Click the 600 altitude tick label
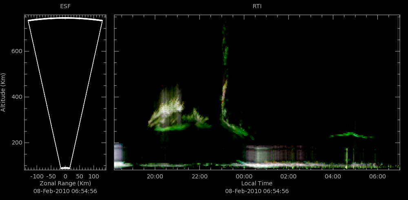 pos(16,51)
